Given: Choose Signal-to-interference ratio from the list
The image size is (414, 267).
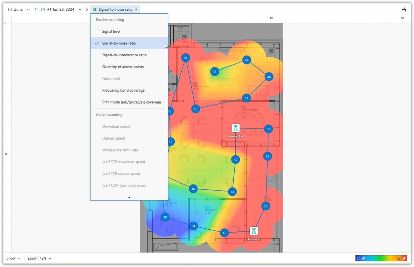Looking at the screenshot, I should point(125,55).
